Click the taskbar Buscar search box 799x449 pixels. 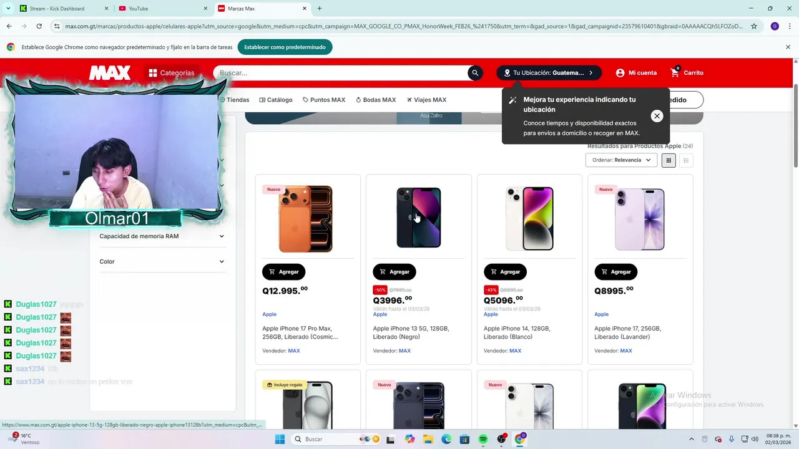[x=336, y=439]
